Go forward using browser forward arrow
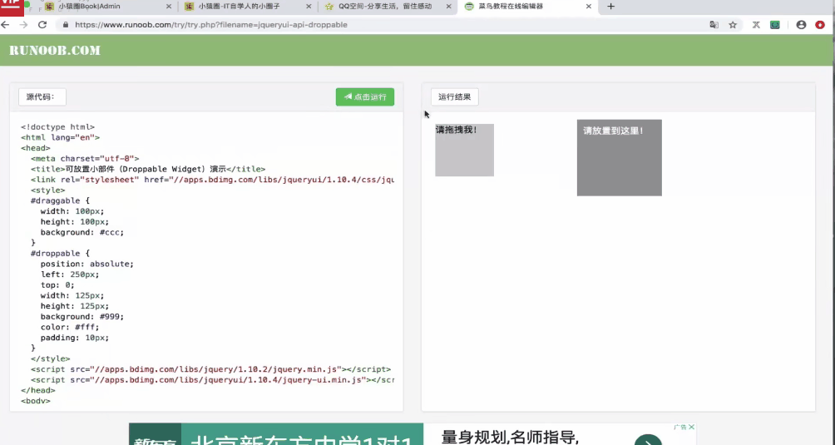Viewport: 835px width, 445px height. tap(23, 24)
